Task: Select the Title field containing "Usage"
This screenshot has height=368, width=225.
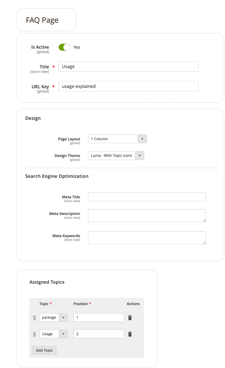Action: [128, 66]
